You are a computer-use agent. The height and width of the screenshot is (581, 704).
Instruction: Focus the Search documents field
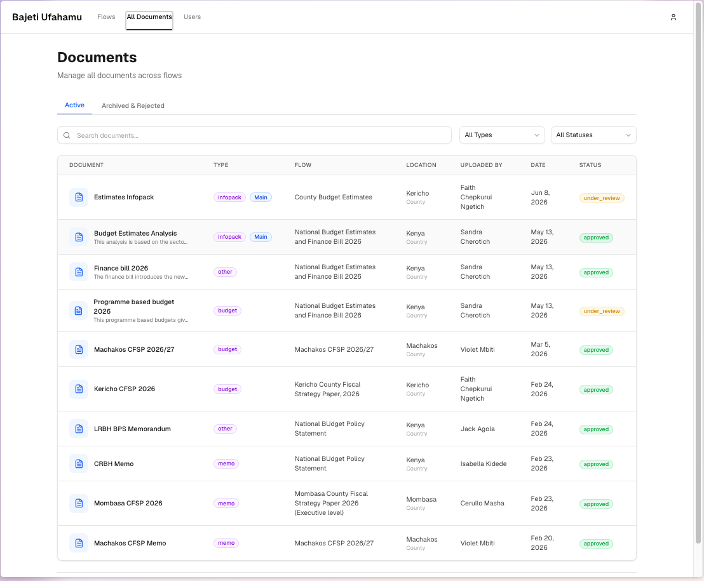(x=254, y=135)
